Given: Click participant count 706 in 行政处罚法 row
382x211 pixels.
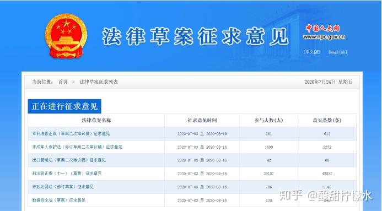Looking at the screenshot, I should (268, 187).
